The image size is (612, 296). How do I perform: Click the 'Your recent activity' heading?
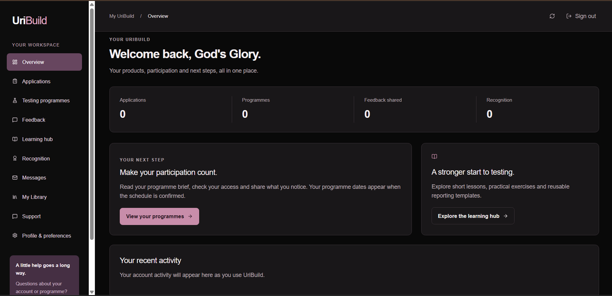point(150,260)
